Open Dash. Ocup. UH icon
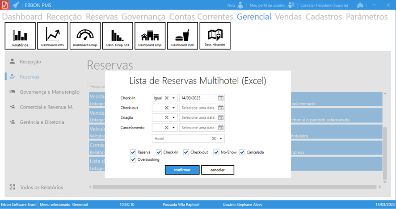Viewport: 396px width, 209px height. click(118, 36)
